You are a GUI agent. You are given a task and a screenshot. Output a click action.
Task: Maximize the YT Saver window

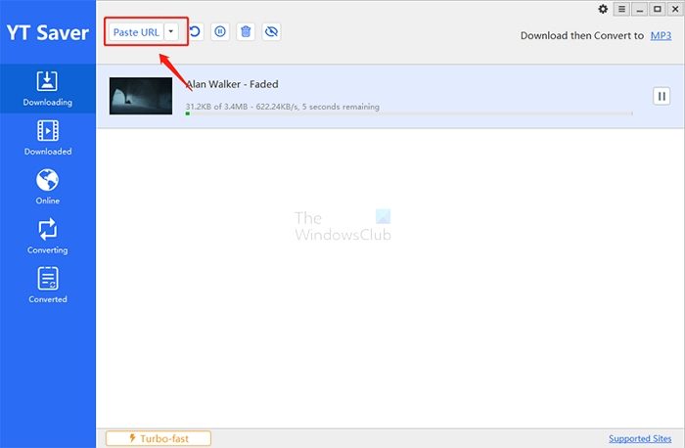[657, 9]
